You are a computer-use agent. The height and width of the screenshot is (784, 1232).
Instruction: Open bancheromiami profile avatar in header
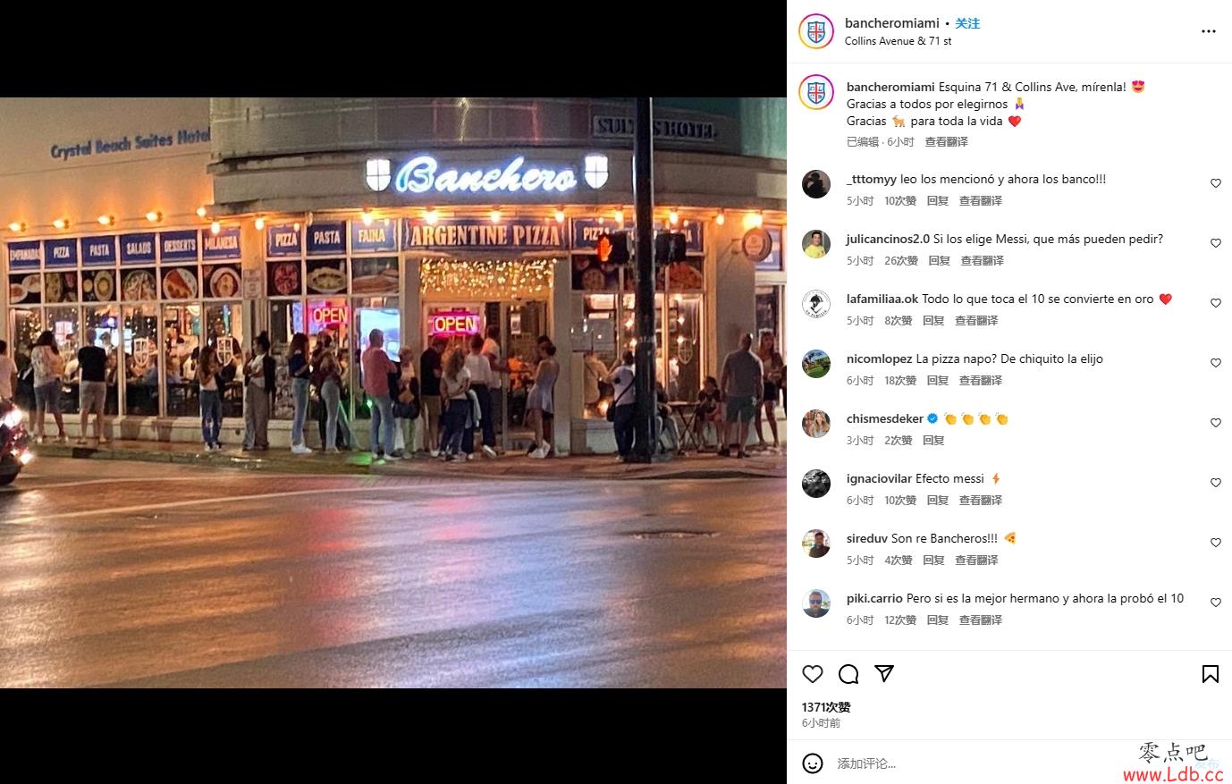816,31
